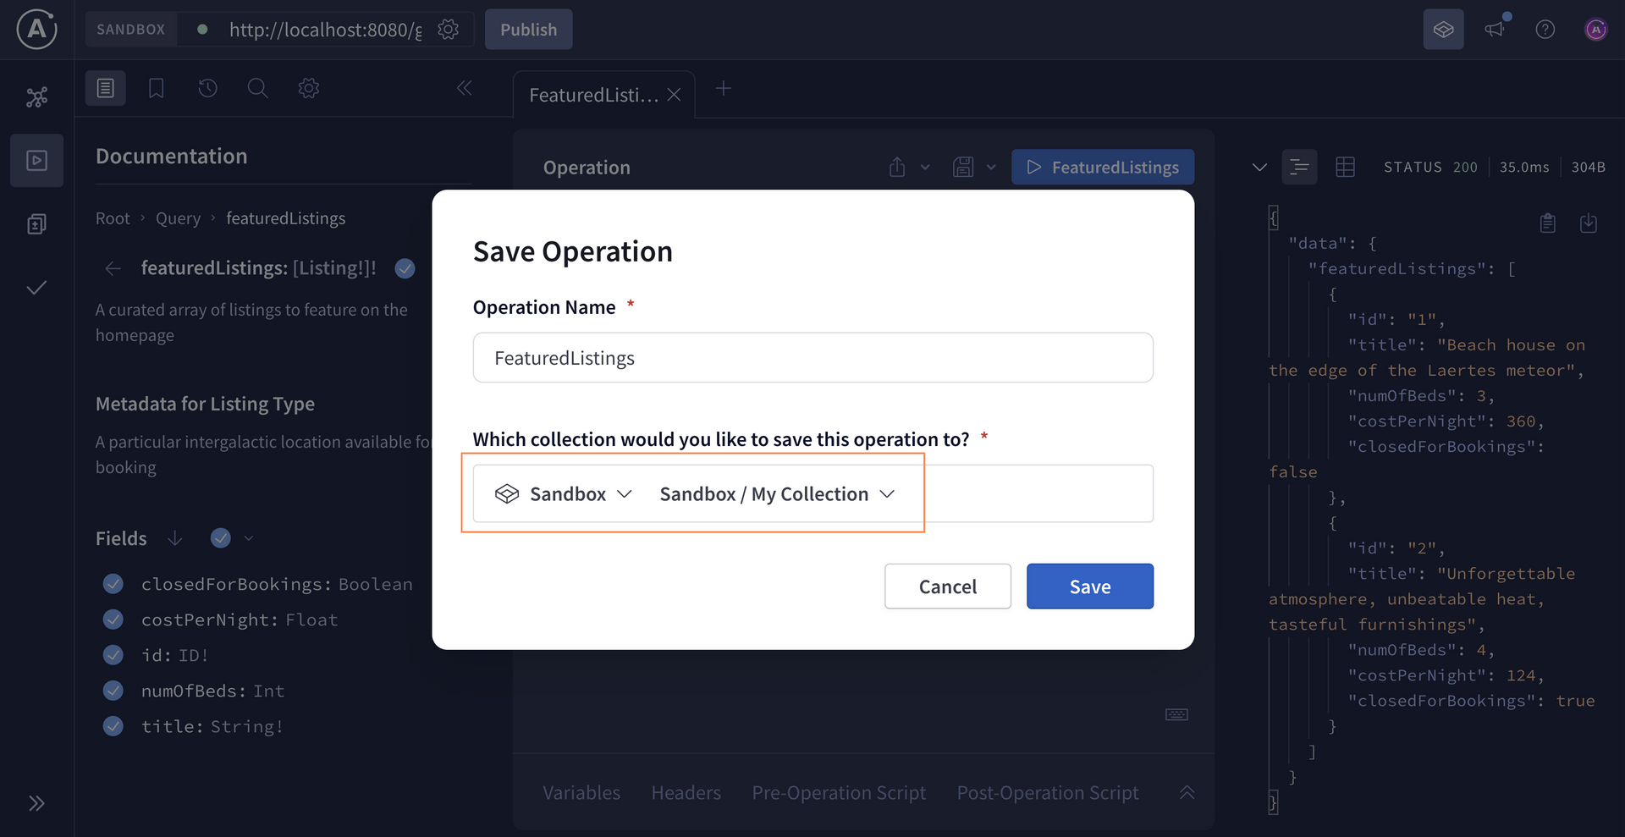Image resolution: width=1625 pixels, height=837 pixels.
Task: Uncheck the costPerNight field
Action: point(113,619)
